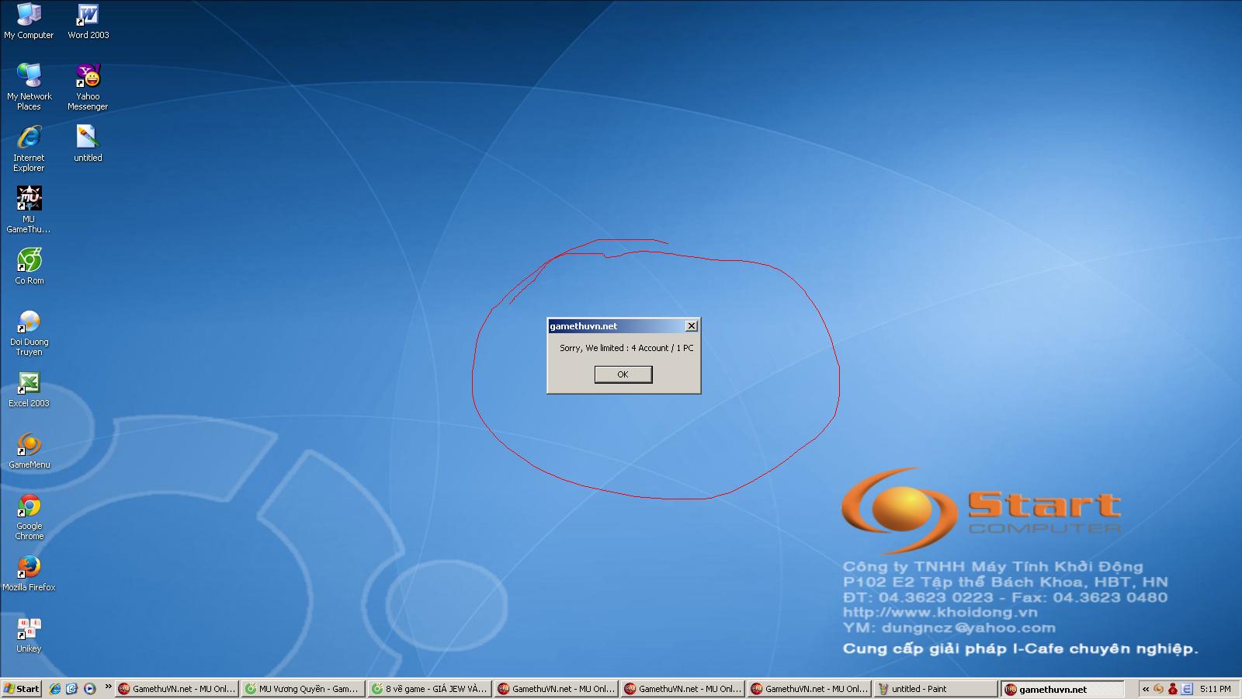The height and width of the screenshot is (699, 1242).
Task: Select the Excel 2003 desktop icon
Action: (x=29, y=384)
